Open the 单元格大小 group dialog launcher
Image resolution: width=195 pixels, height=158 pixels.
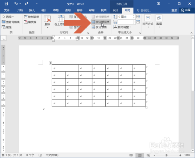click(140, 33)
